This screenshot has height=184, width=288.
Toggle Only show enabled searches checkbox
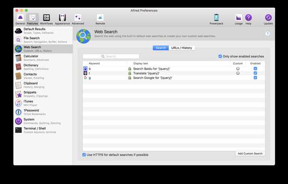(220, 56)
